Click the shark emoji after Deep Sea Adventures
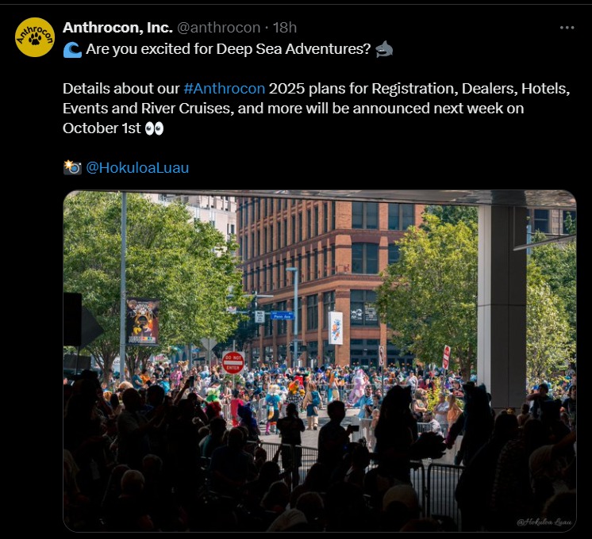This screenshot has width=592, height=539. click(x=384, y=49)
